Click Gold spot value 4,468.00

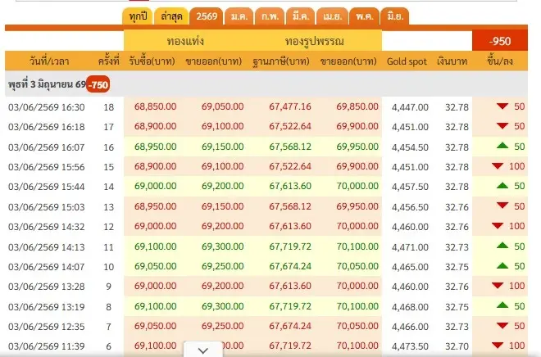(x=410, y=306)
